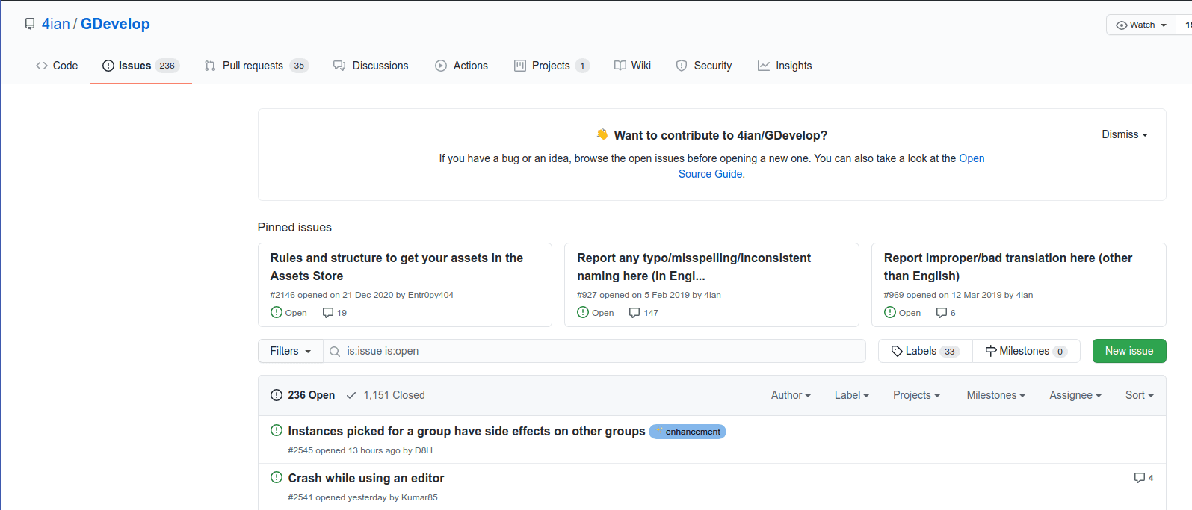Viewport: 1192px width, 510px height.
Task: Expand the Author filter dropdown
Action: 791,395
